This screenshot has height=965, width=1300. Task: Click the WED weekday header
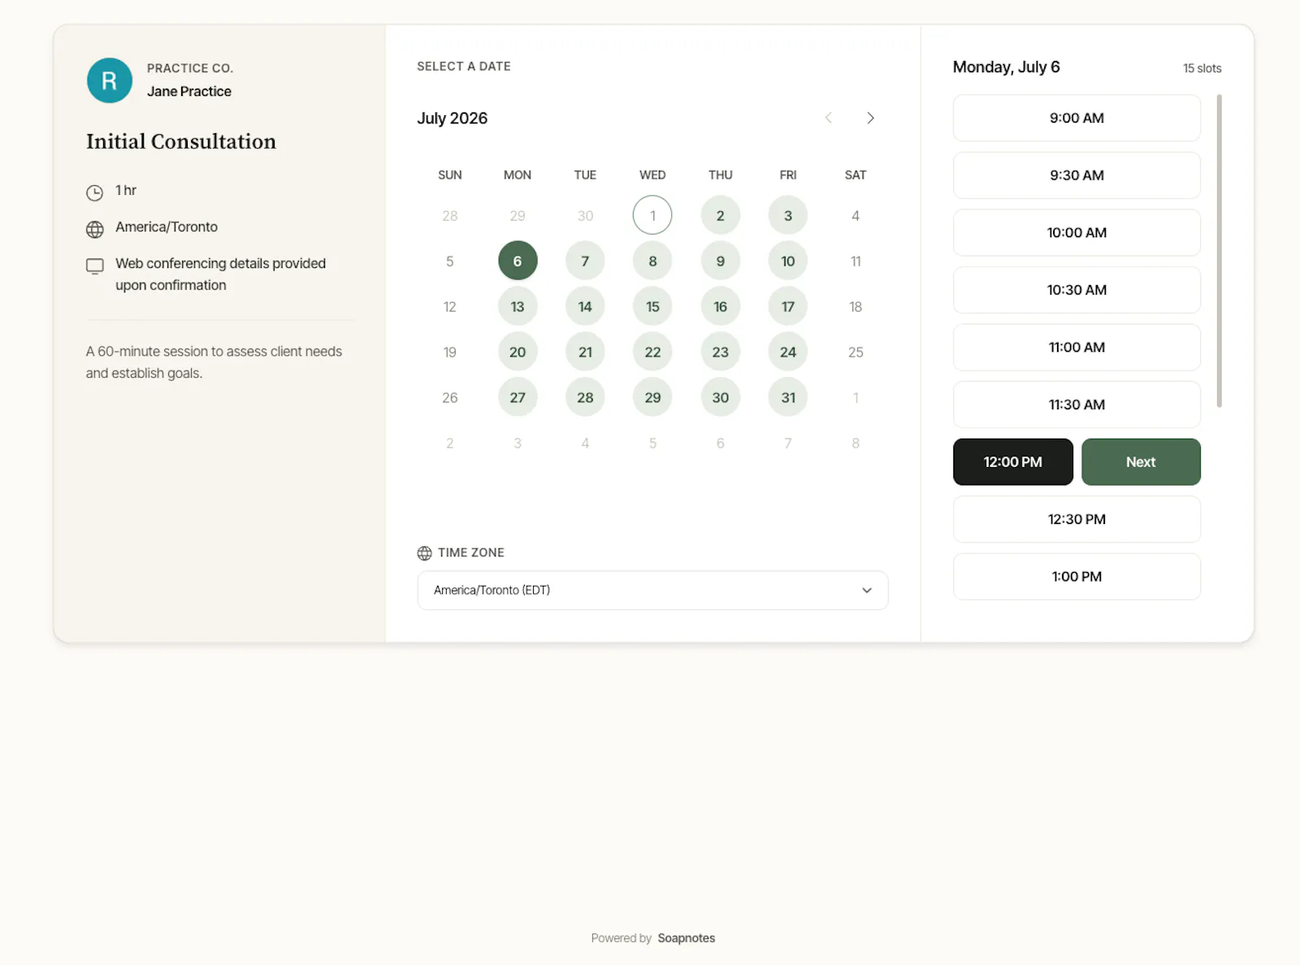652,175
